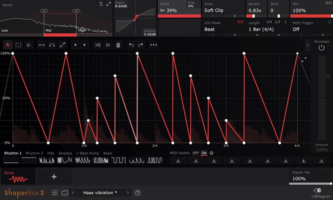Choose the straight line segment tool
The image size is (333, 200).
tap(42, 45)
